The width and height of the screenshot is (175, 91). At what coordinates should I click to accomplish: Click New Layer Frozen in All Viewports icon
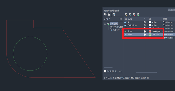tap(130, 14)
